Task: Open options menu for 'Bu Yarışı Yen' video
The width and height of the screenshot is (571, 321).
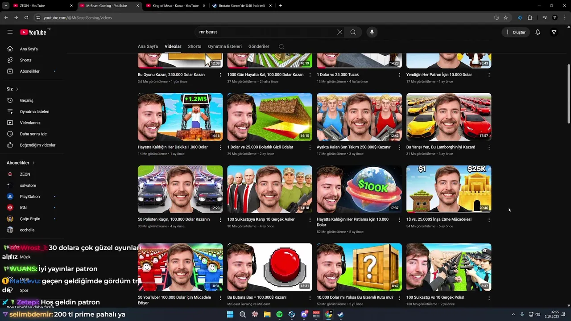Action: (489, 147)
